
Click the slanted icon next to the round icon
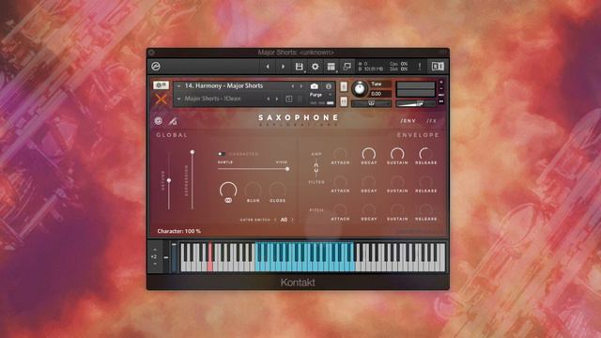(x=173, y=121)
